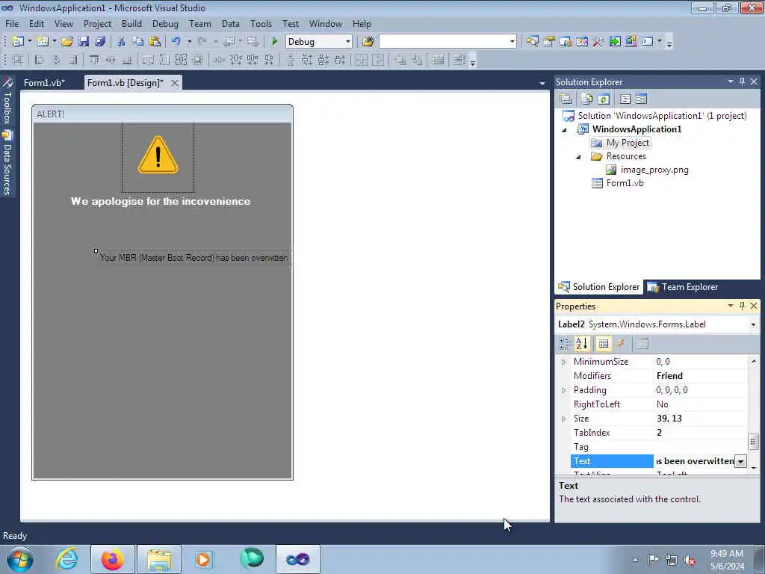Click the Cut scissors icon
This screenshot has width=765, height=574.
coord(121,42)
